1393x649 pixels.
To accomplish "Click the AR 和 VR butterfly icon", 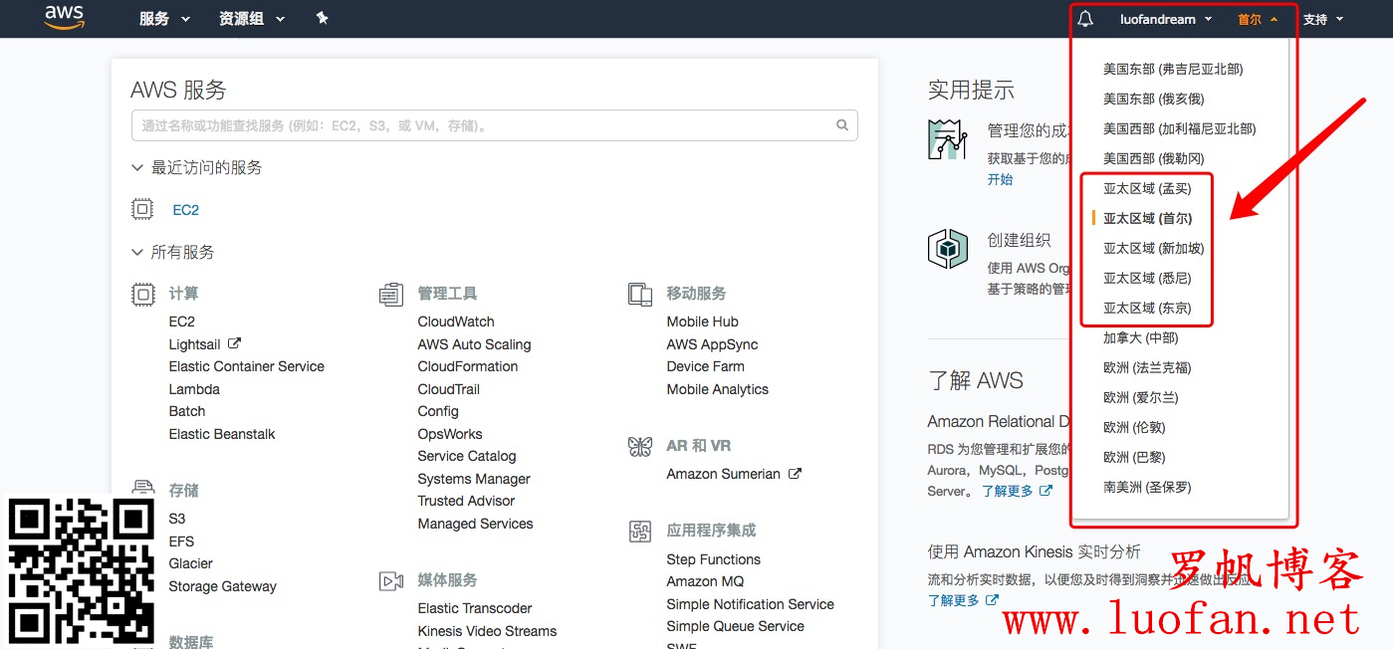I will (640, 446).
